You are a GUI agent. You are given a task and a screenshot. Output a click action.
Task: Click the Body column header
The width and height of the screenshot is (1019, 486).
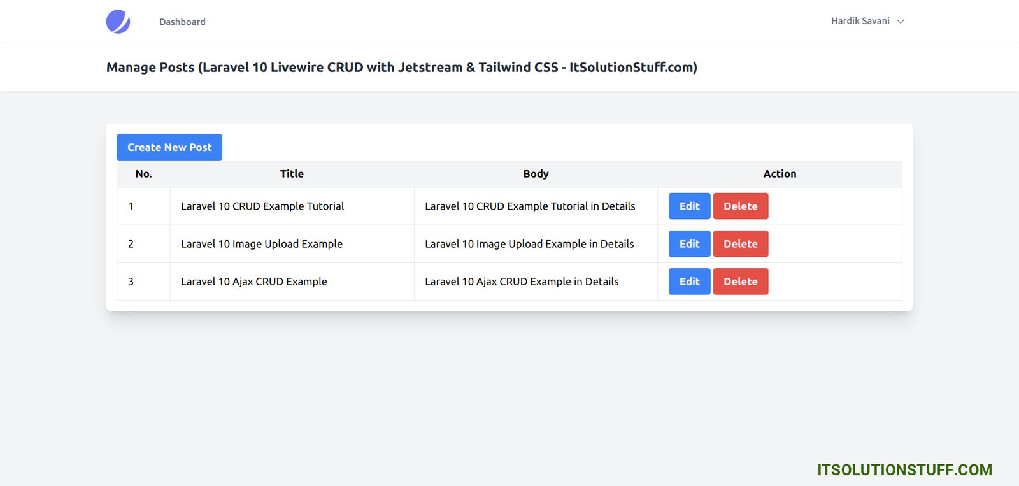coord(536,174)
